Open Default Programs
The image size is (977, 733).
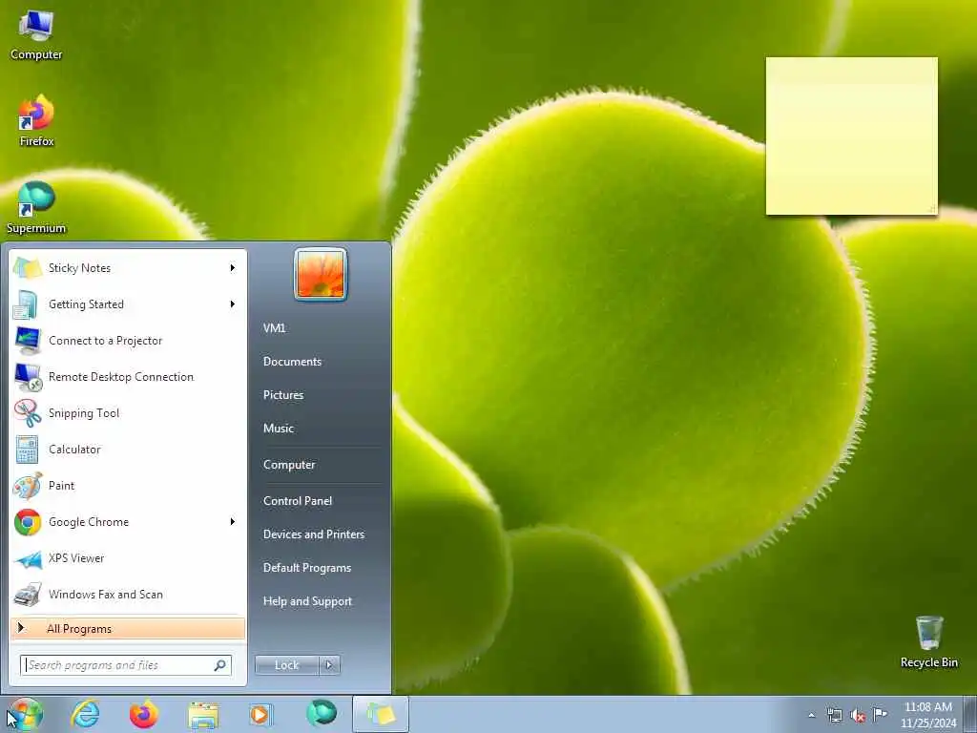click(307, 568)
